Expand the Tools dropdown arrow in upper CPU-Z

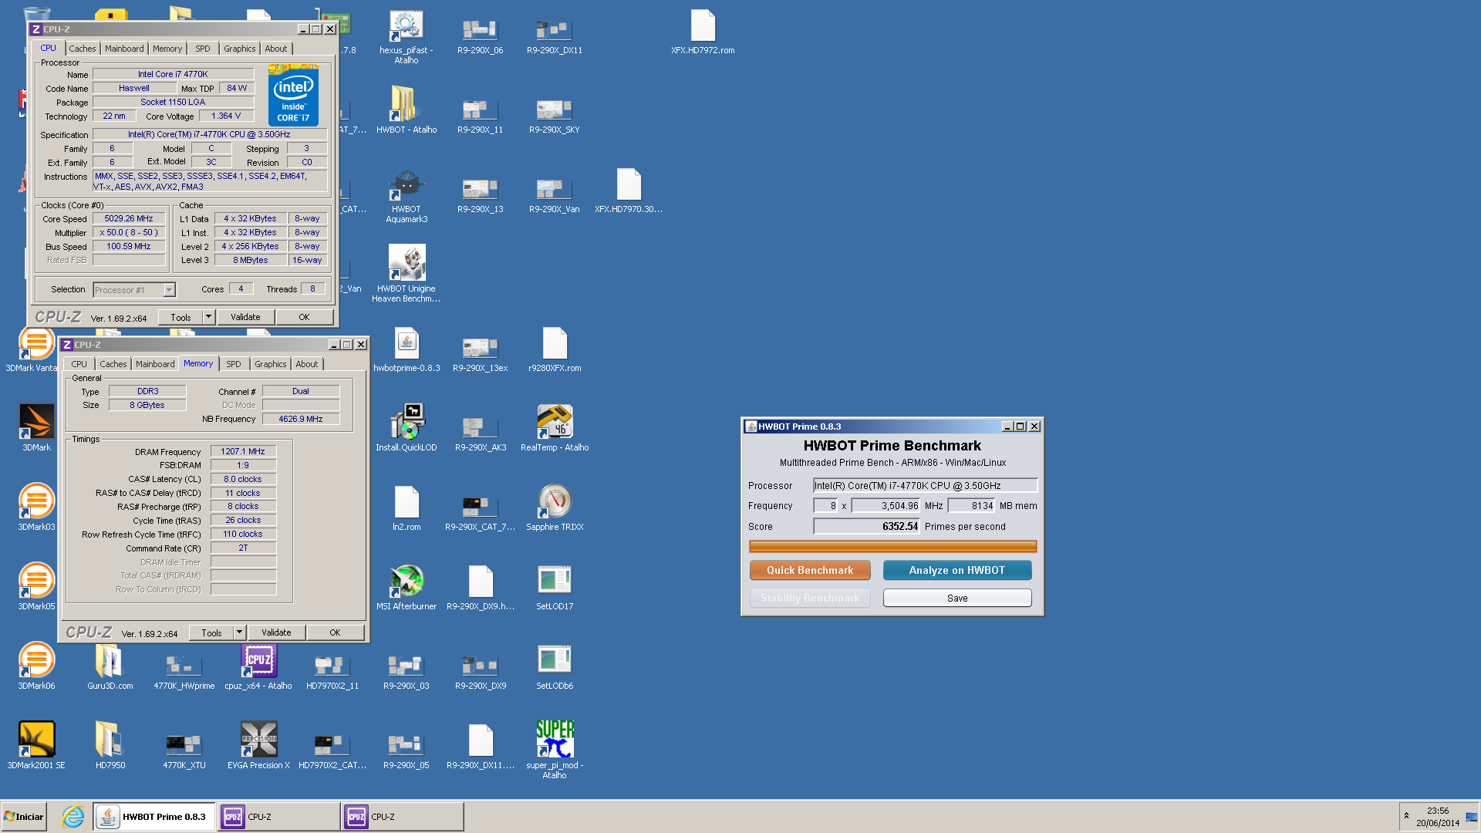coord(207,317)
